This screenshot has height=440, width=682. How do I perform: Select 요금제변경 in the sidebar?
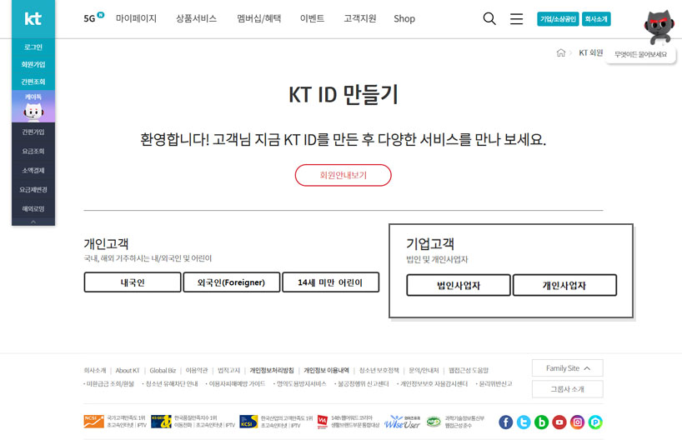coord(33,189)
